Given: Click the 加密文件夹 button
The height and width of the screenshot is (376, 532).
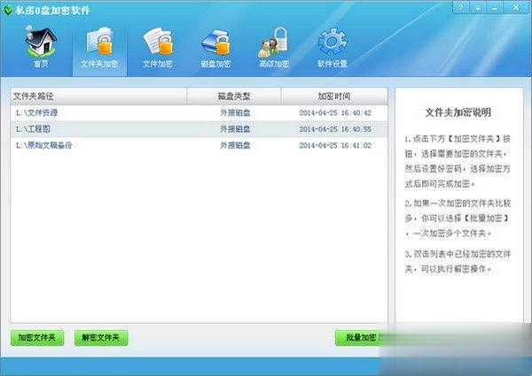Looking at the screenshot, I should click(37, 338).
